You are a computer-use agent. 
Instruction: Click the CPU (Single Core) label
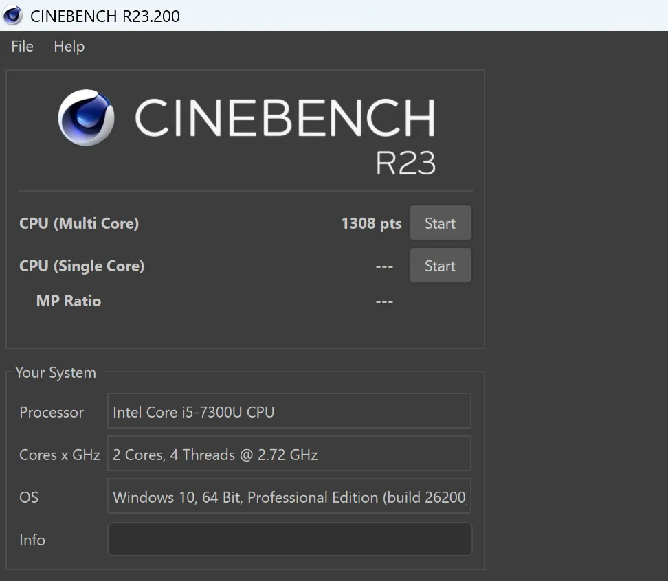coord(82,266)
